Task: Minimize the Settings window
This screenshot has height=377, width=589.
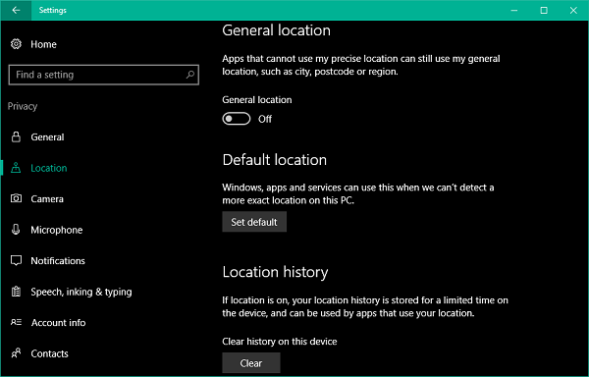Action: coord(514,10)
